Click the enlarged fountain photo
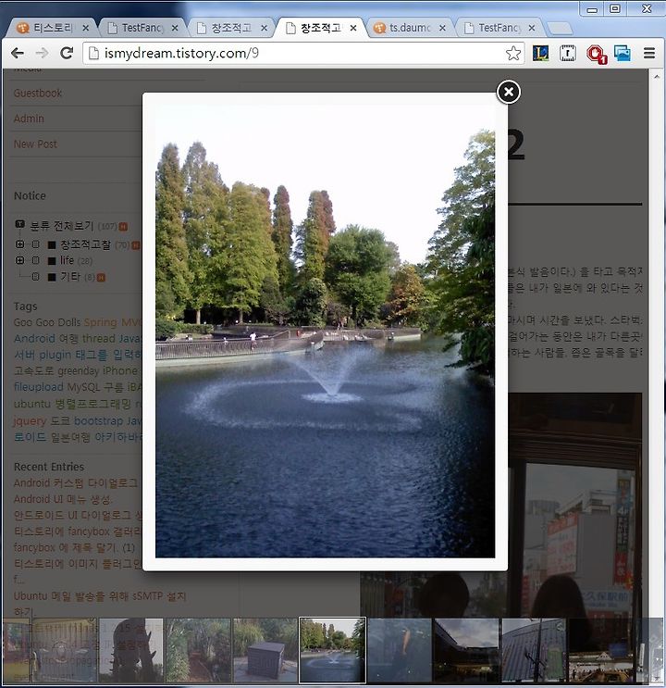666x688 pixels. [325, 331]
